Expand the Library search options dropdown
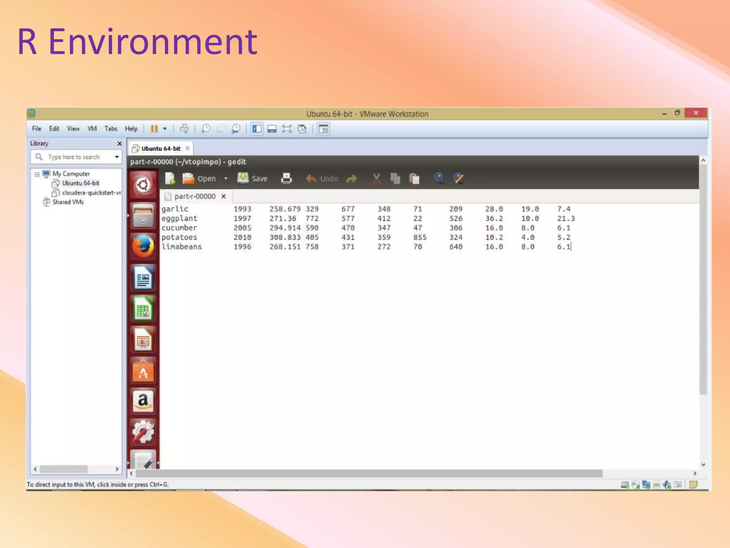 [117, 157]
